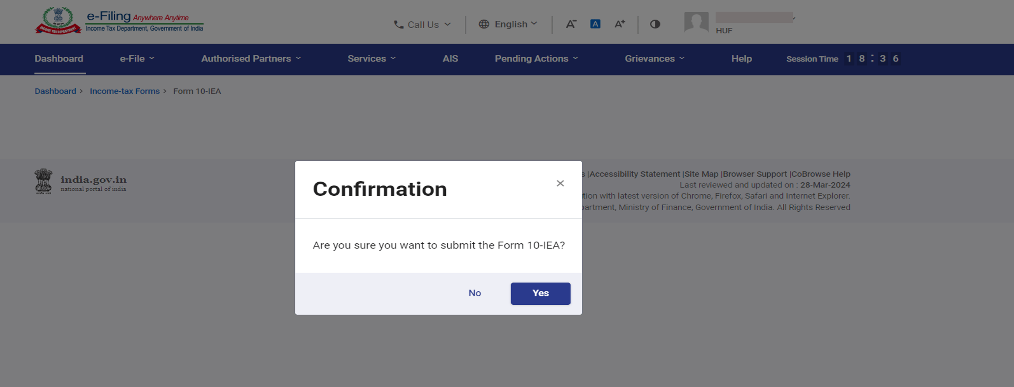
Task: Close the Confirmation dialog with X
Action: (x=560, y=184)
